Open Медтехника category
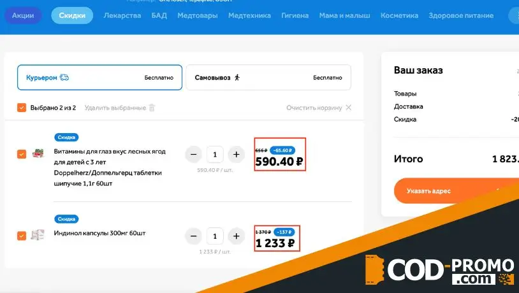 [x=249, y=15]
